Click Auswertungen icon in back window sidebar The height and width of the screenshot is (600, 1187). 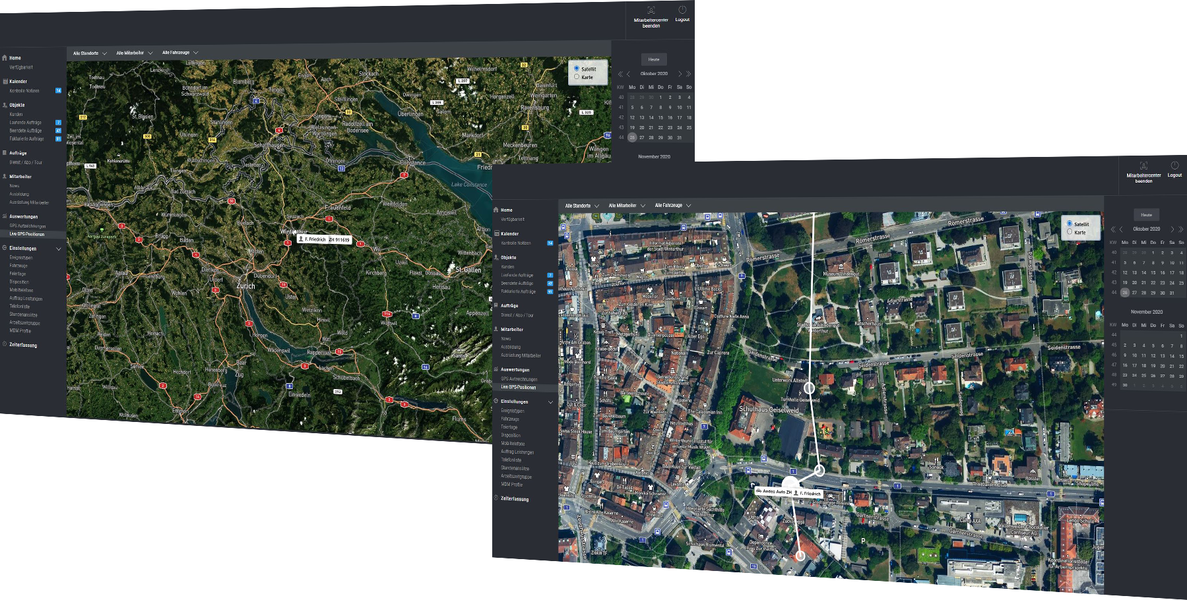pos(5,216)
